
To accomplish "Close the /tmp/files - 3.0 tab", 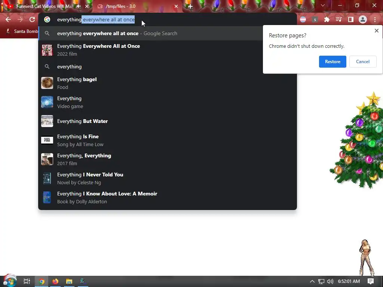I will (x=176, y=6).
